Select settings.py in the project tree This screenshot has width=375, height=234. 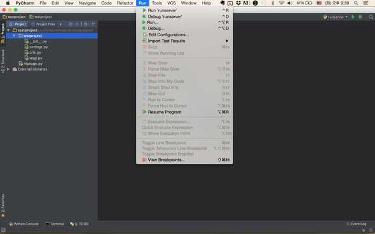click(x=36, y=47)
